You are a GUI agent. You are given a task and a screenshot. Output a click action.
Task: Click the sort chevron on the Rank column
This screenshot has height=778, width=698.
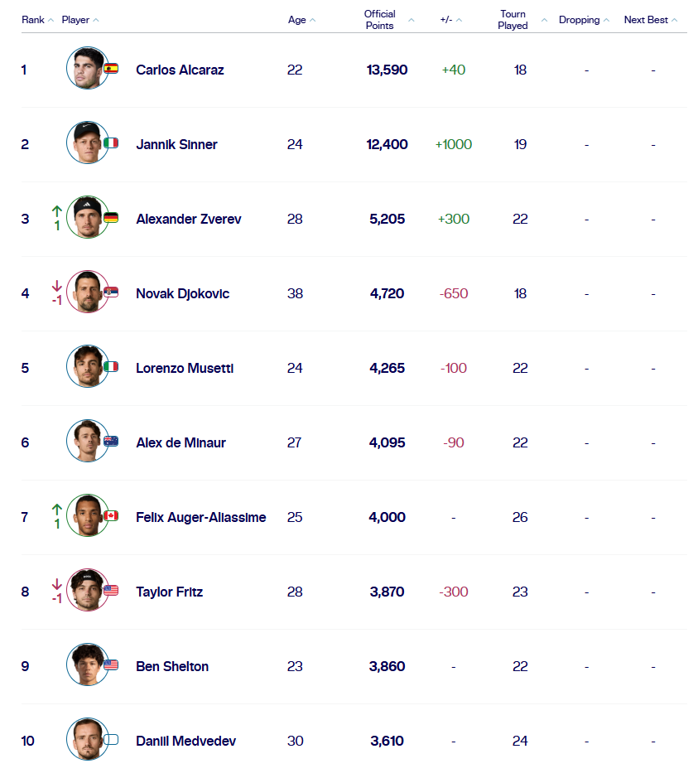[52, 19]
